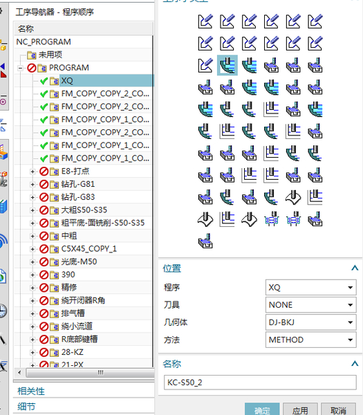
Task: Click the folder icon beside 未用项
Action: pos(32,55)
